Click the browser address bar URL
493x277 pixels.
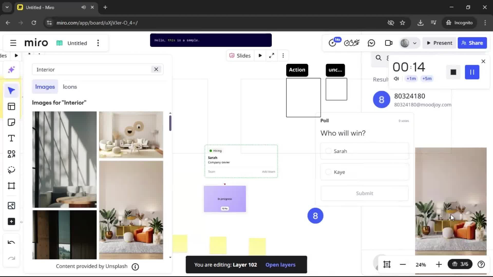97,23
